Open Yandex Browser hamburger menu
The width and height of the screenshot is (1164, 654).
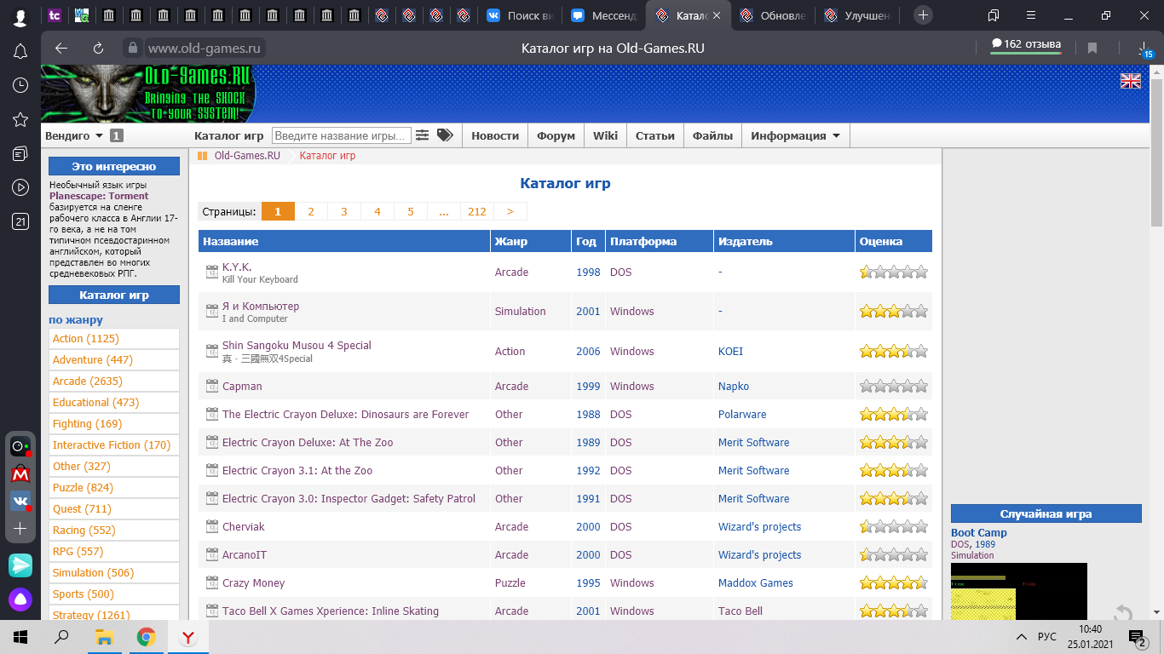pos(1032,15)
